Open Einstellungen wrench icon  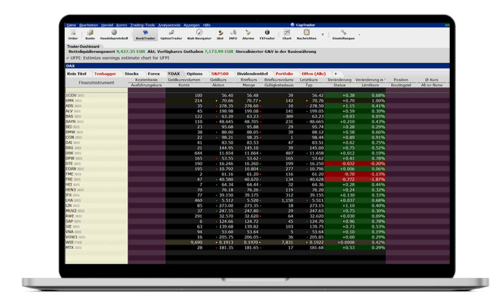(x=343, y=35)
